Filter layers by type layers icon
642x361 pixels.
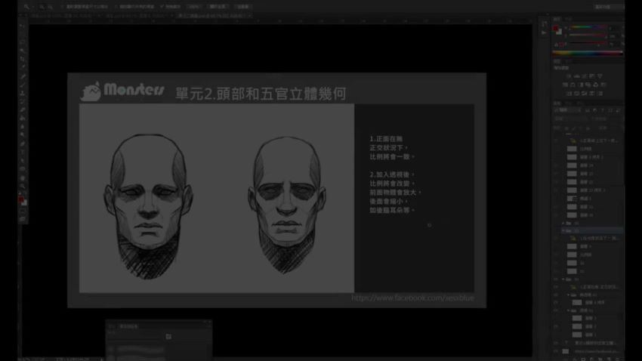click(602, 110)
